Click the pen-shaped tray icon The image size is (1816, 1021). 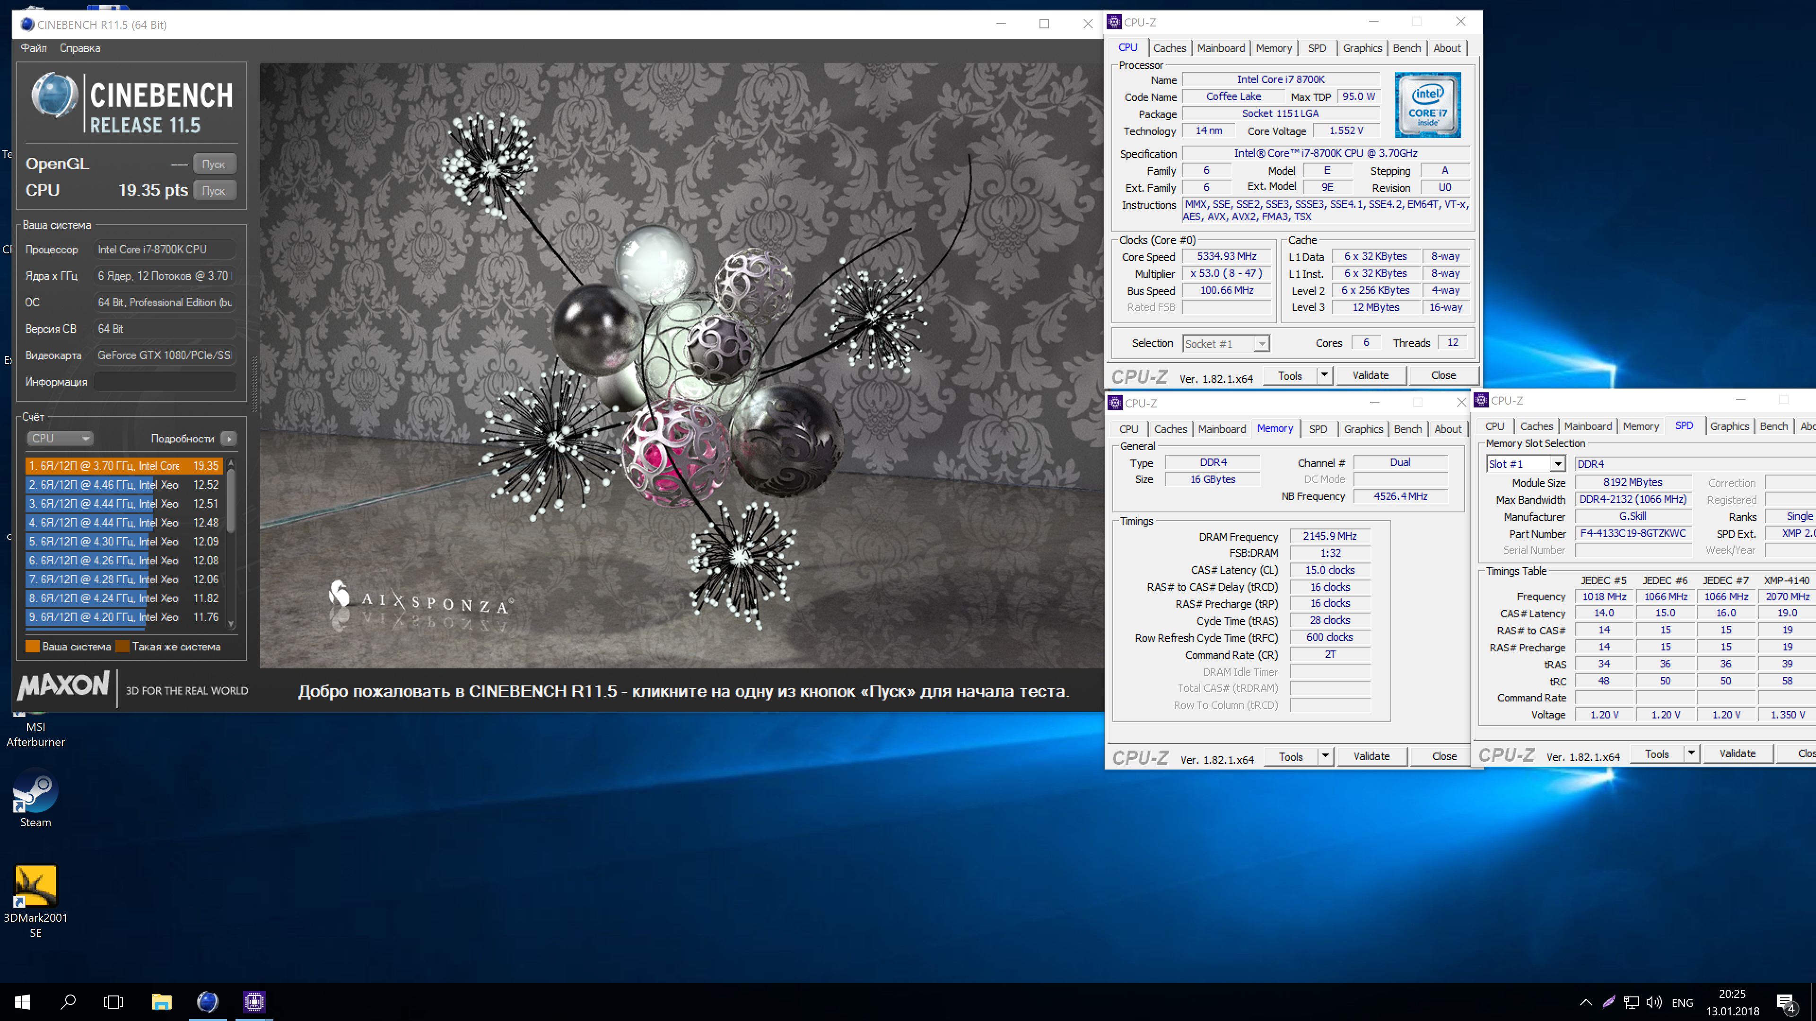[x=1609, y=1002]
